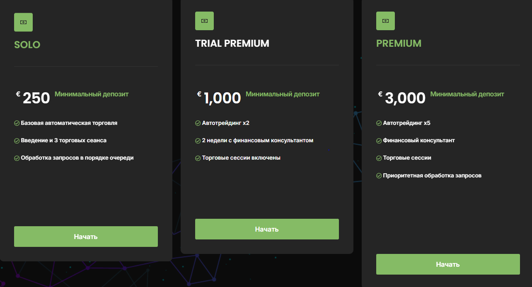Click checkmark next to 'Приоритетная обработка запросов'
The image size is (532, 287).
[379, 175]
